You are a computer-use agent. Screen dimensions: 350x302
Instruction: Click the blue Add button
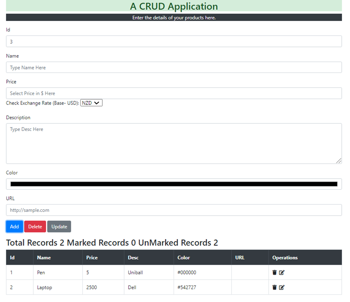[14, 227]
